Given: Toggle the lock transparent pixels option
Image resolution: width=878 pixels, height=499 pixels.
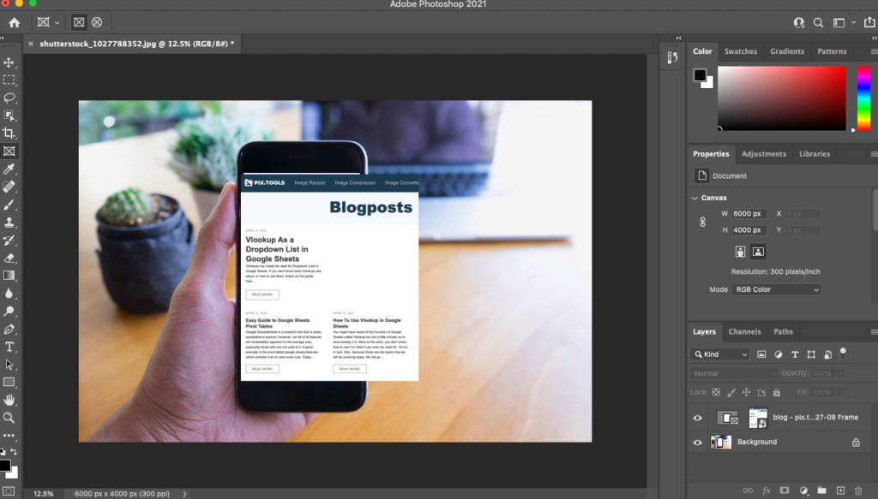Looking at the screenshot, I should click(x=716, y=393).
